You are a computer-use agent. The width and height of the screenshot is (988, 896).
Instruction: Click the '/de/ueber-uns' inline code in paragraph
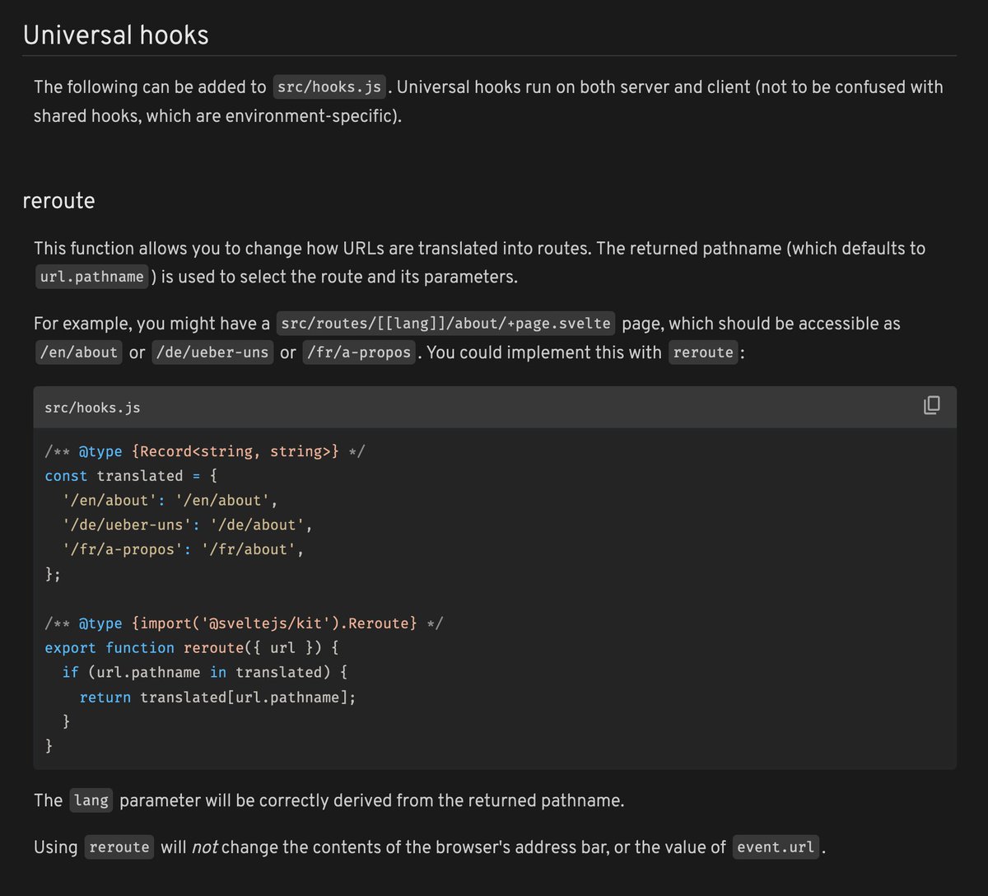tap(212, 352)
